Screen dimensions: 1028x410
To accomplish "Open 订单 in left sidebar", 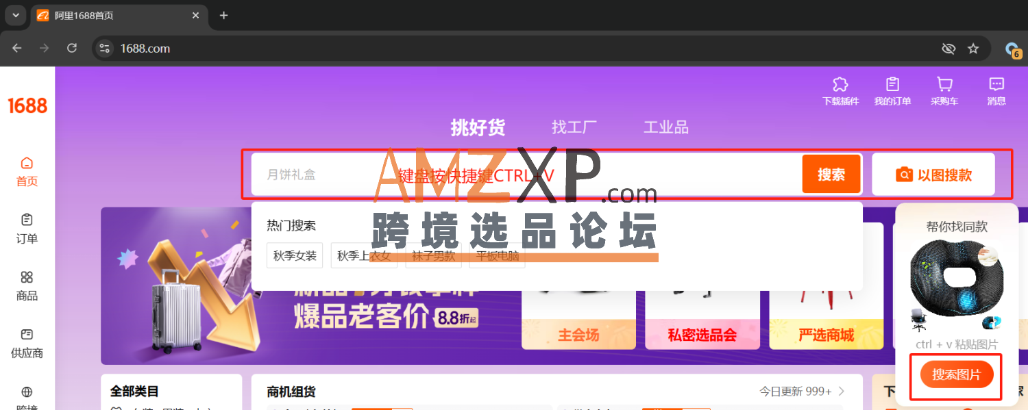I will coord(27,229).
